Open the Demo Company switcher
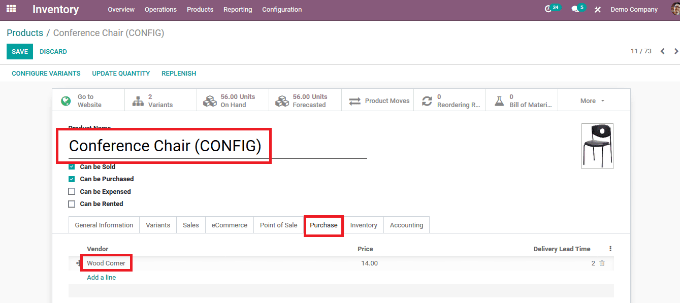Image resolution: width=680 pixels, height=303 pixels. tap(634, 9)
